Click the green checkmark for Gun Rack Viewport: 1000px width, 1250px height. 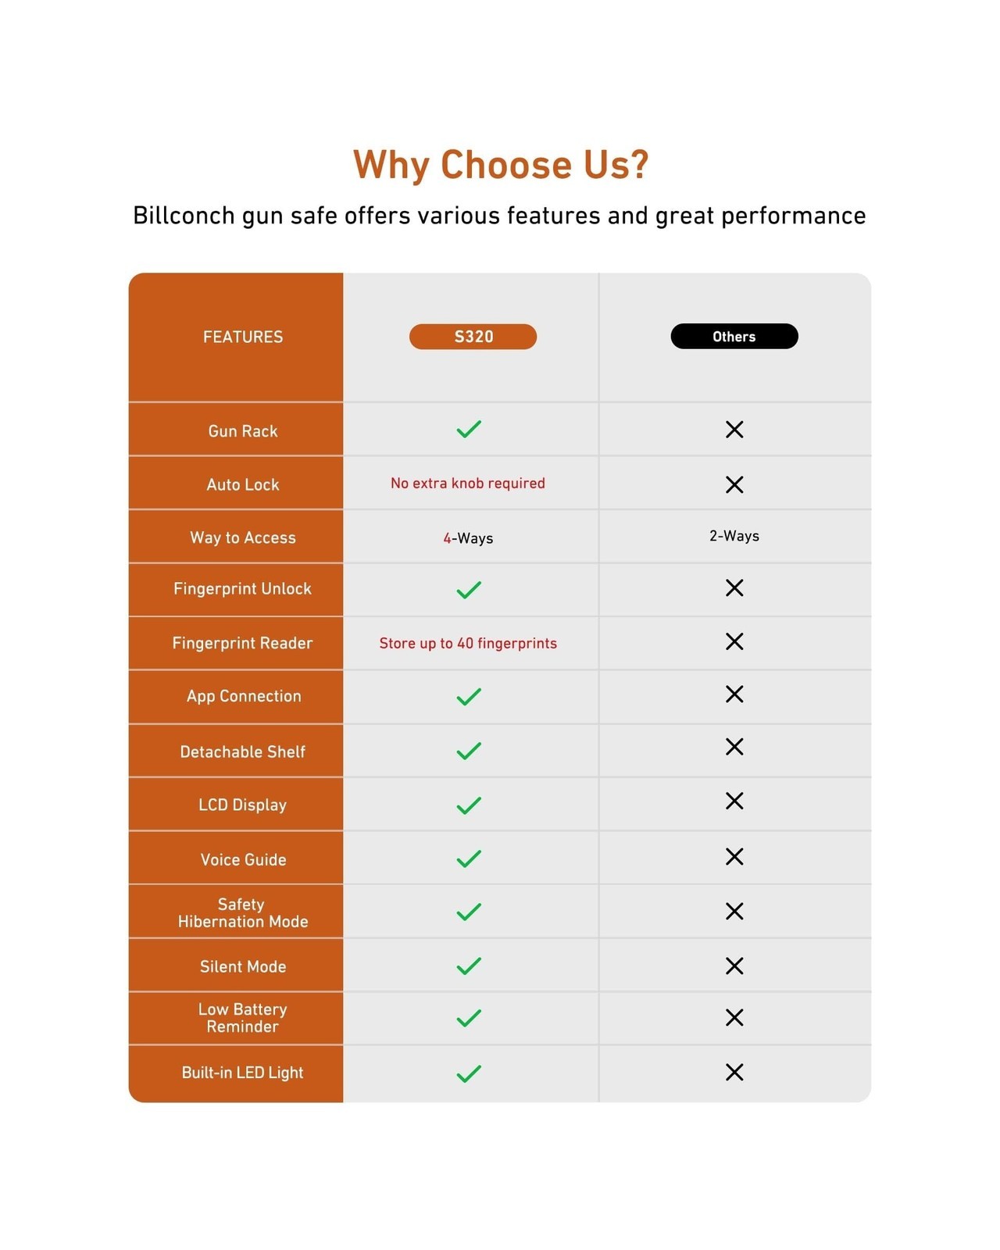469,429
